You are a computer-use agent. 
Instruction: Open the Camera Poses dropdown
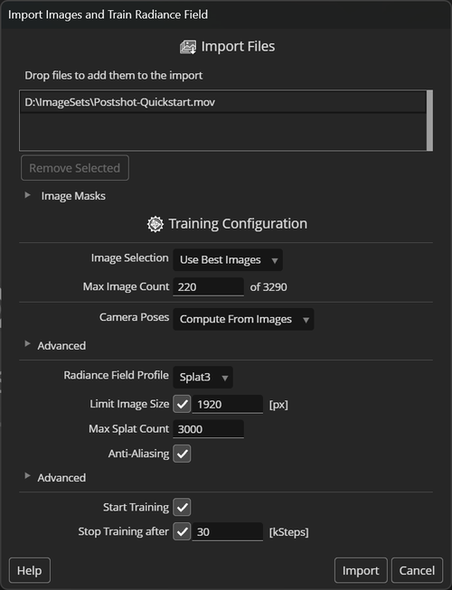243,320
